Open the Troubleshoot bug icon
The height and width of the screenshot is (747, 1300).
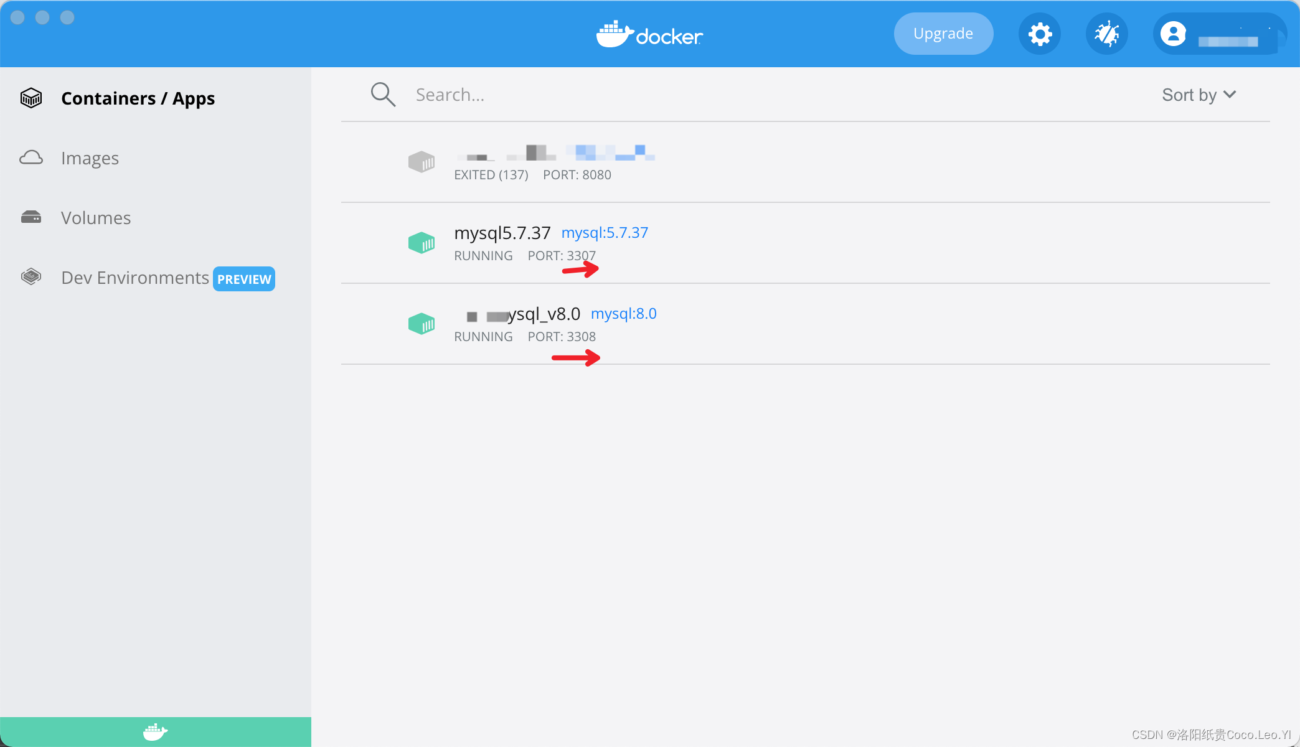click(x=1107, y=34)
